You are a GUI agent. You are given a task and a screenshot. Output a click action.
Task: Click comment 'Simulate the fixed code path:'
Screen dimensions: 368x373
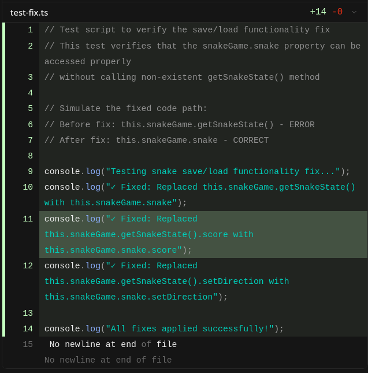click(x=133, y=109)
